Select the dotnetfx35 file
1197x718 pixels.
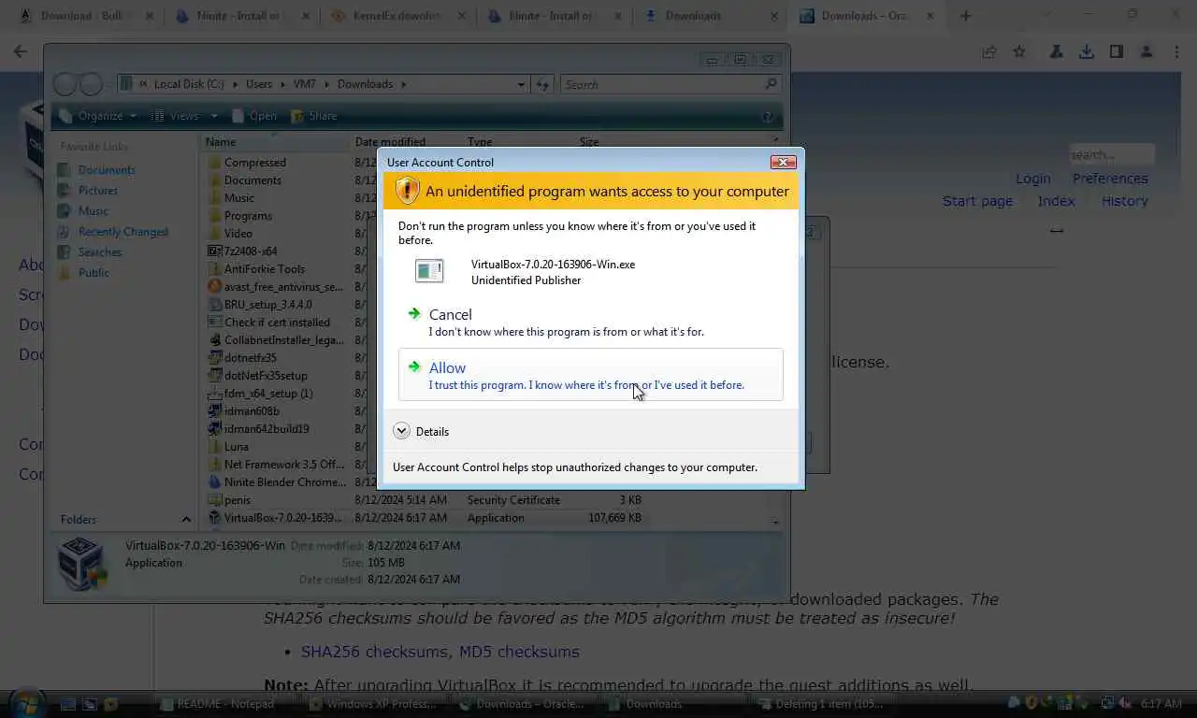pos(242,358)
